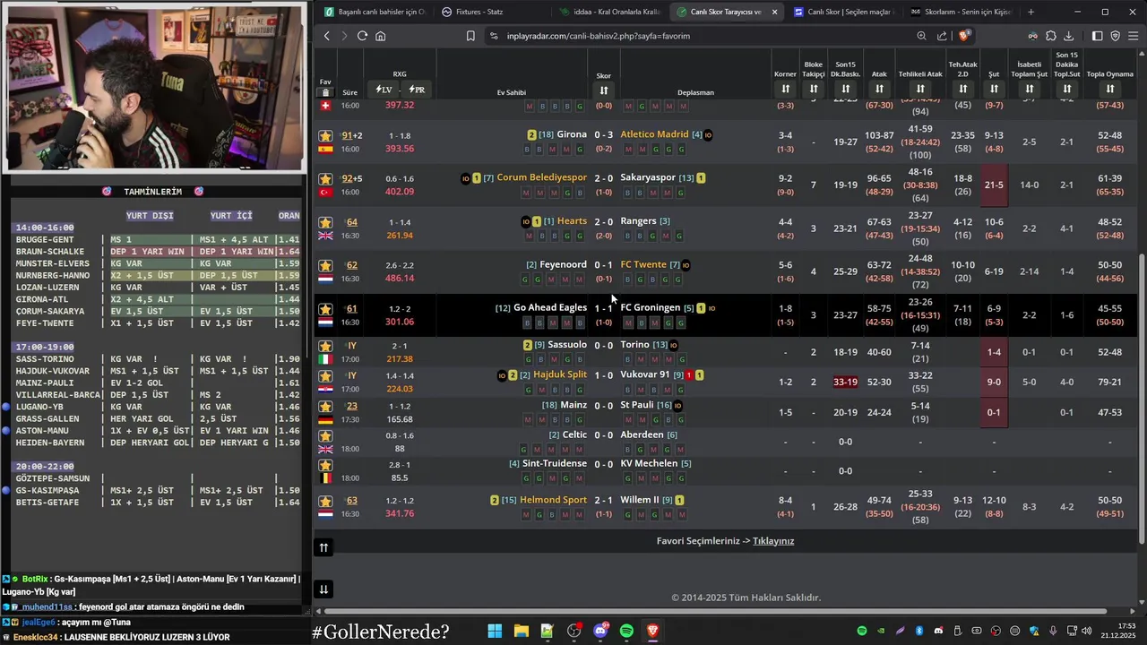
Task: Open a new browser tab
Action: pyautogui.click(x=1031, y=12)
